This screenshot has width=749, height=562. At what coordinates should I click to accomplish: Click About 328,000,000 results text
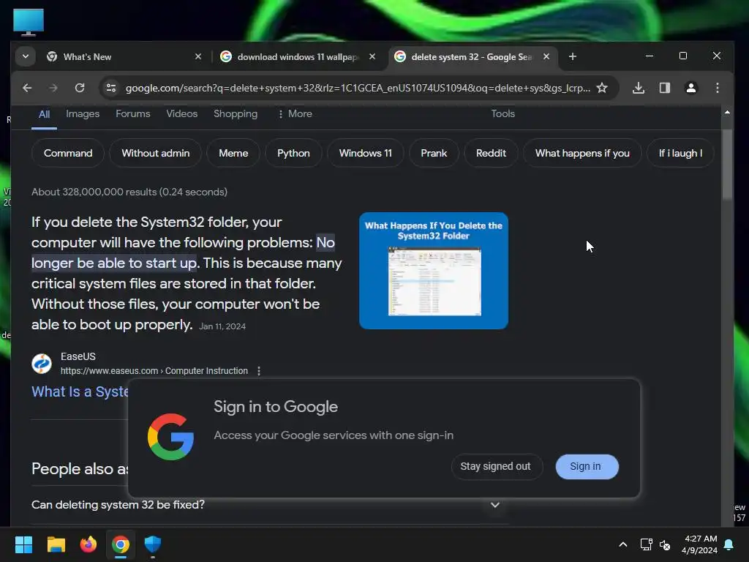pos(129,192)
